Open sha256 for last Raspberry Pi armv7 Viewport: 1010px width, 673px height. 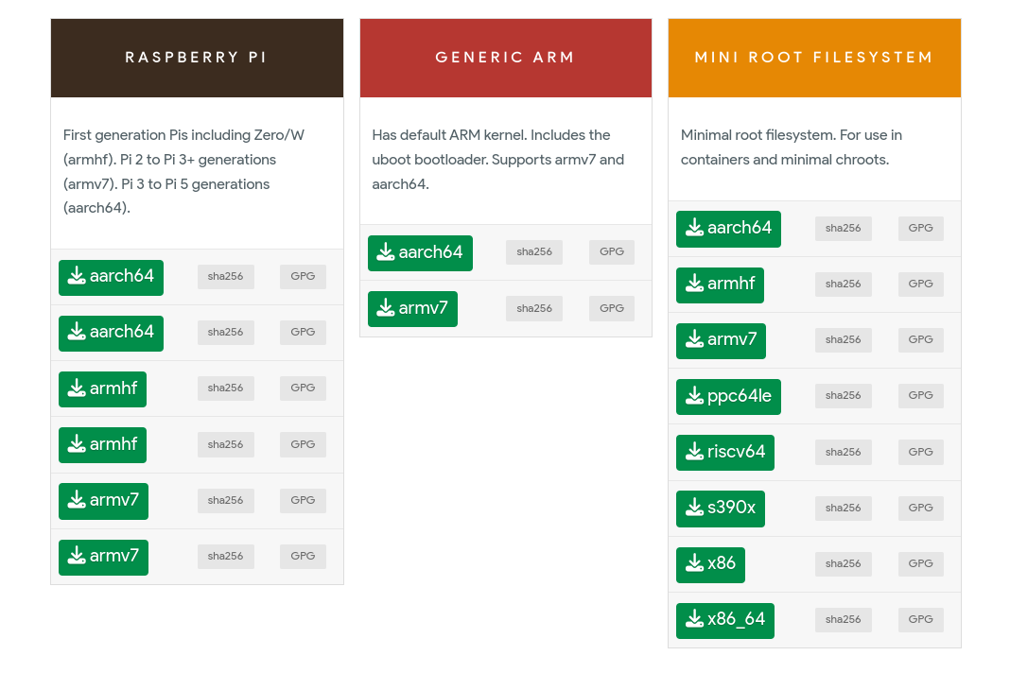click(x=225, y=557)
